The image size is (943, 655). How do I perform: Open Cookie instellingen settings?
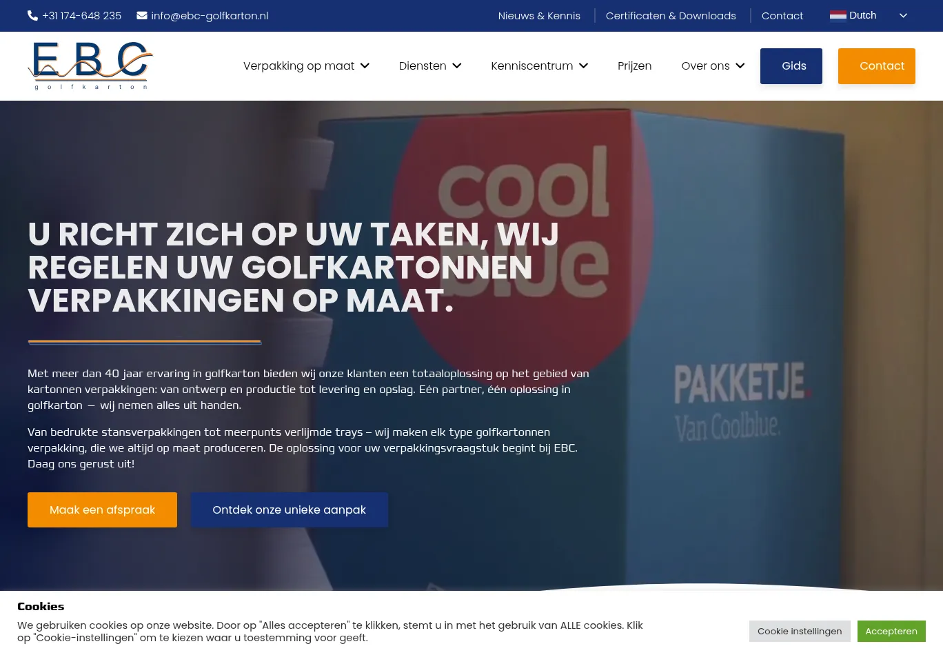(800, 631)
